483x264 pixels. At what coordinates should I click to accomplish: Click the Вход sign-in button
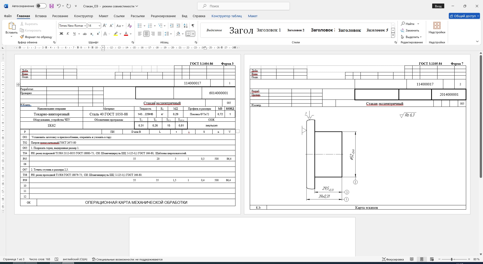pos(438,6)
